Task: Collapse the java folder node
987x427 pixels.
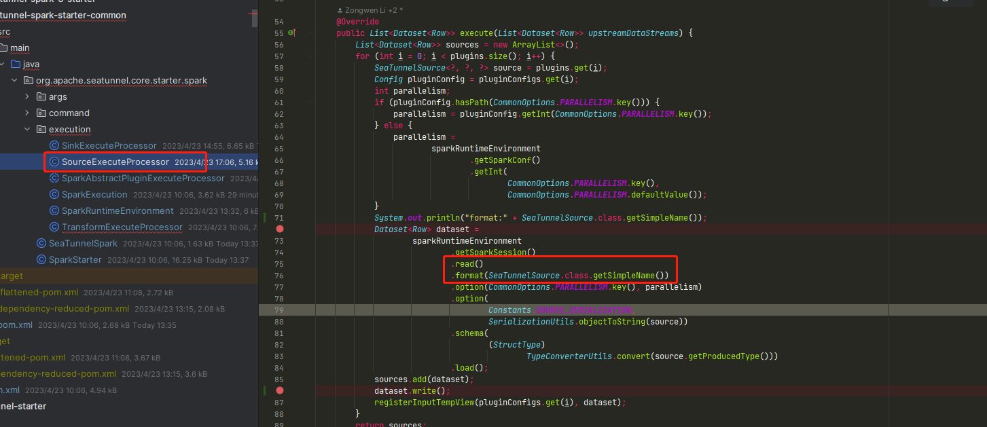Action: tap(3, 64)
